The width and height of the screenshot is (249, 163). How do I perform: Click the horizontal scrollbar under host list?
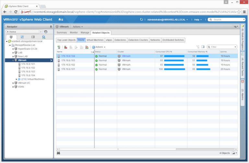click(118, 149)
